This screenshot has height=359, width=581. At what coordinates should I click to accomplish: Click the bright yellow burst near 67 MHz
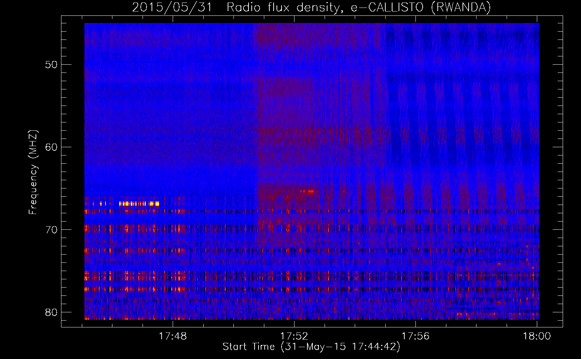point(139,204)
